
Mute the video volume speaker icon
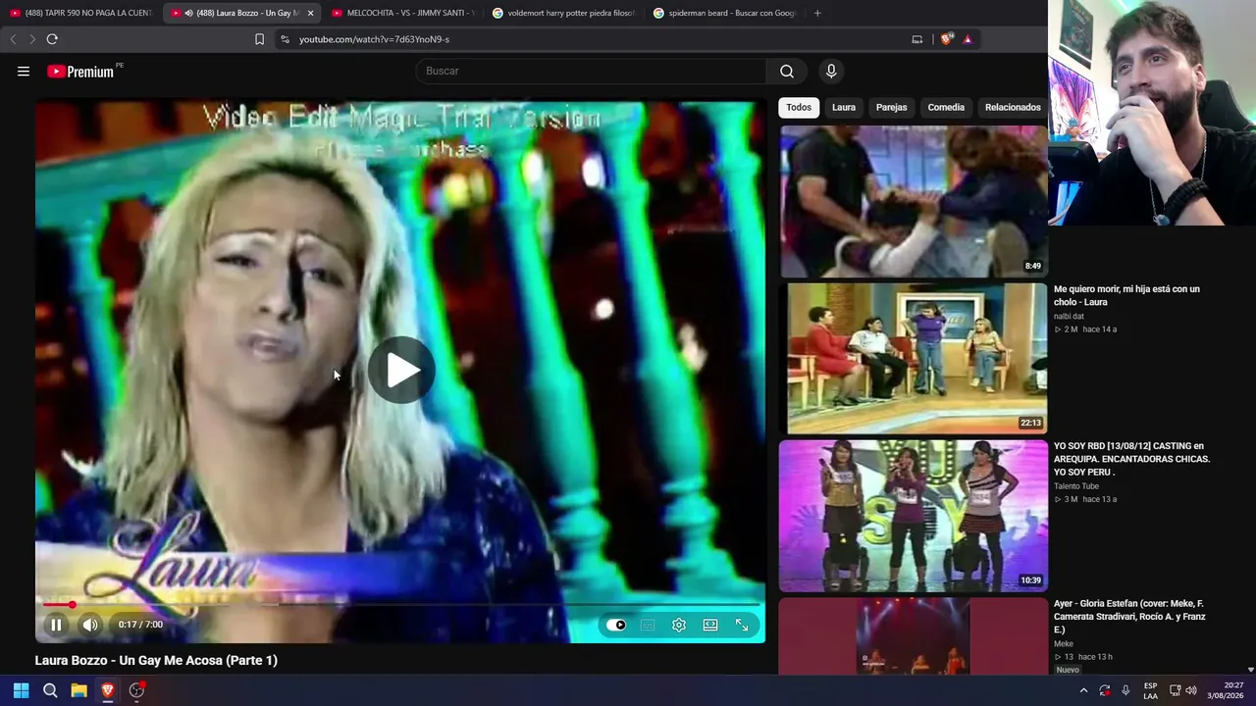[x=90, y=625]
